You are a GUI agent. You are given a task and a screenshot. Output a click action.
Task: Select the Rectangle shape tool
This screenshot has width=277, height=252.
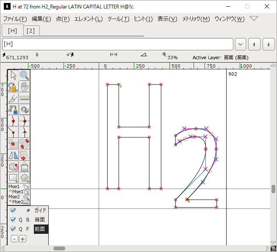pyautogui.click(x=13, y=178)
